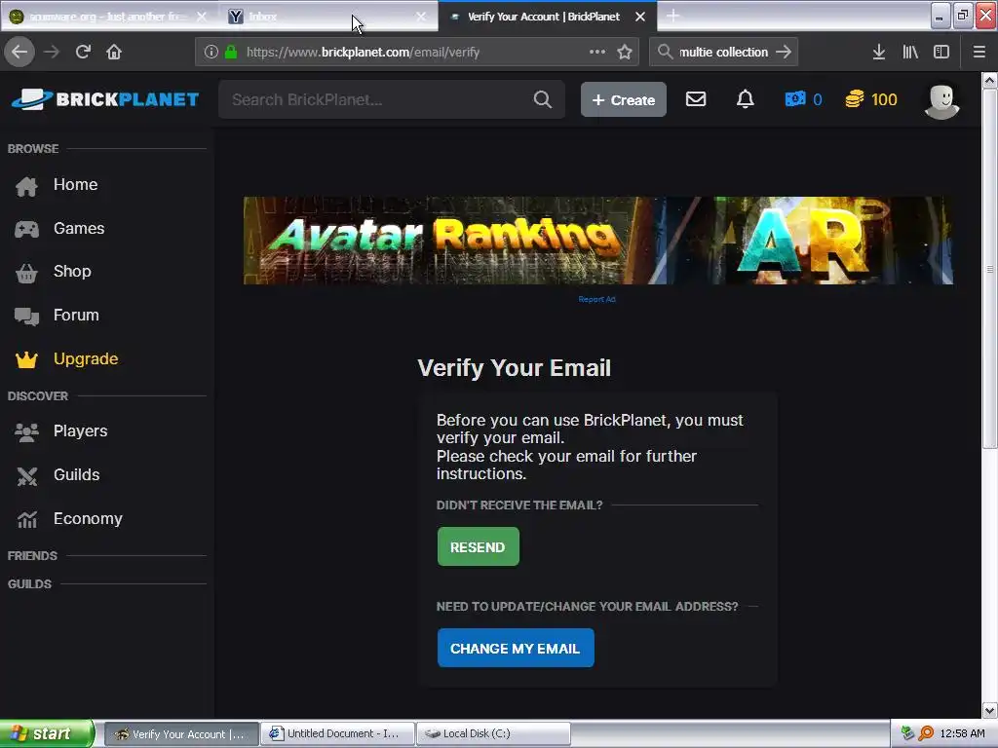
Task: Click the orange magnifier tray icon
Action: 926,734
